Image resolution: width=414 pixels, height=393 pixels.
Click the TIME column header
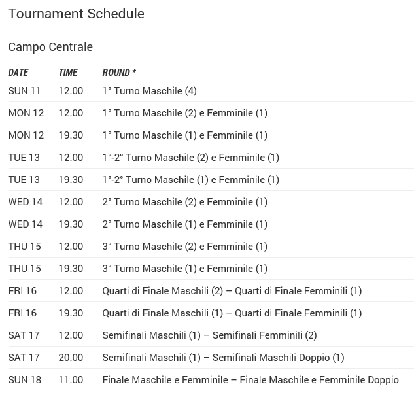(68, 73)
